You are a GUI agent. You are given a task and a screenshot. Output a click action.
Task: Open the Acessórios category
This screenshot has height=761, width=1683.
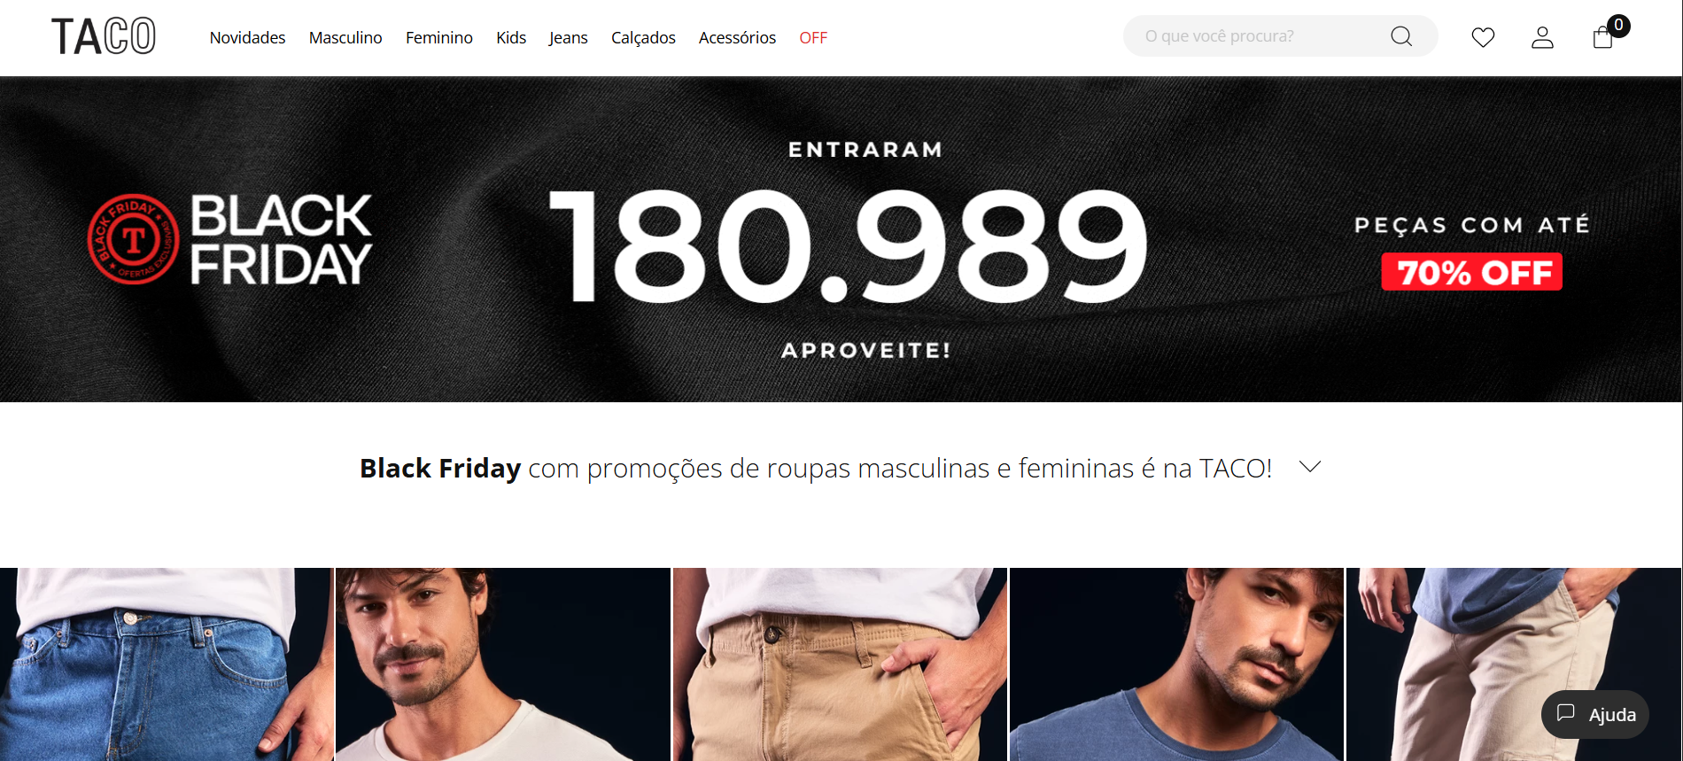click(737, 37)
